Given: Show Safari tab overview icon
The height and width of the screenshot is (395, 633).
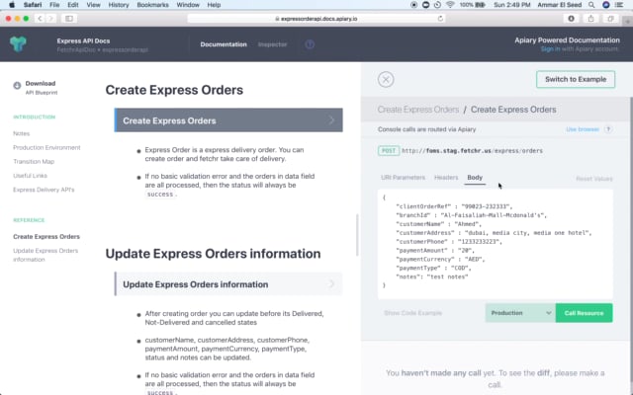Looking at the screenshot, I should 611,19.
